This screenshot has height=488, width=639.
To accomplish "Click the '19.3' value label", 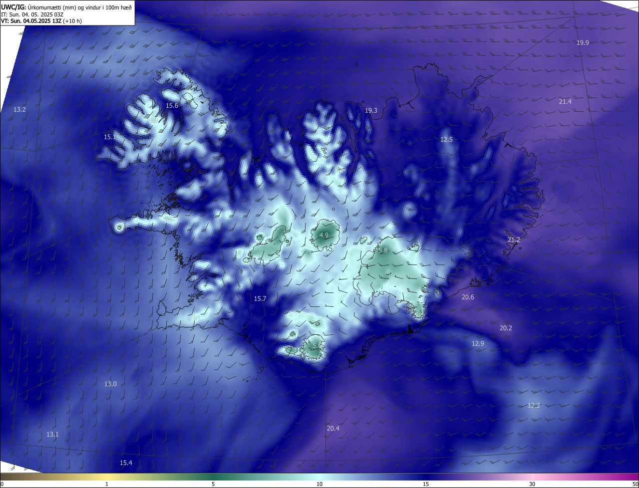I will [371, 111].
